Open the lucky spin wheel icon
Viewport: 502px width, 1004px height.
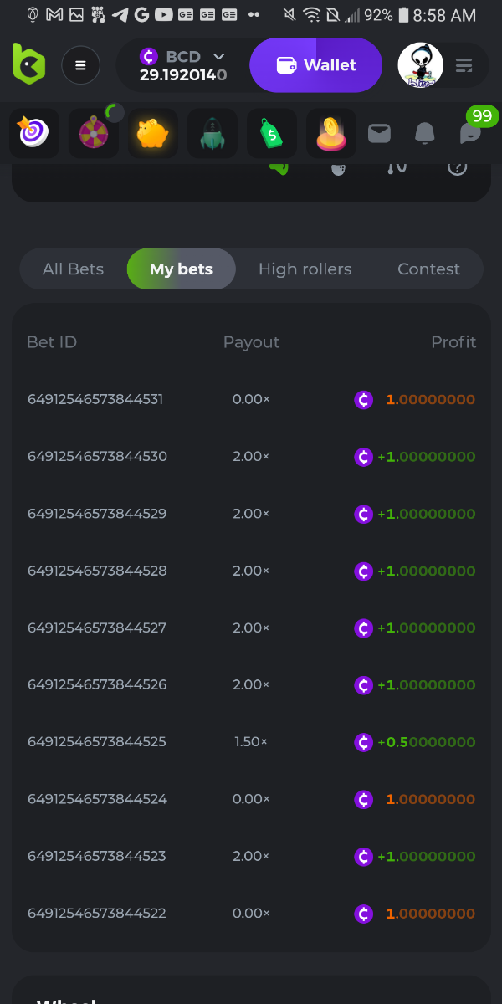(x=94, y=133)
